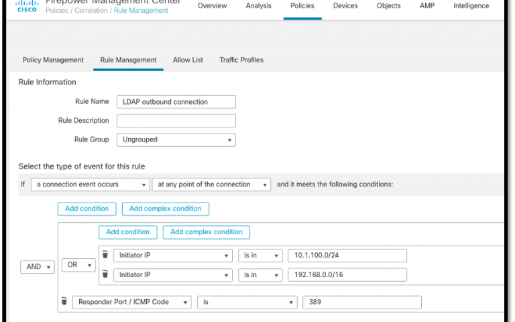Delete the 10.1.100.0/24 Initiator IP condition

click(105, 256)
